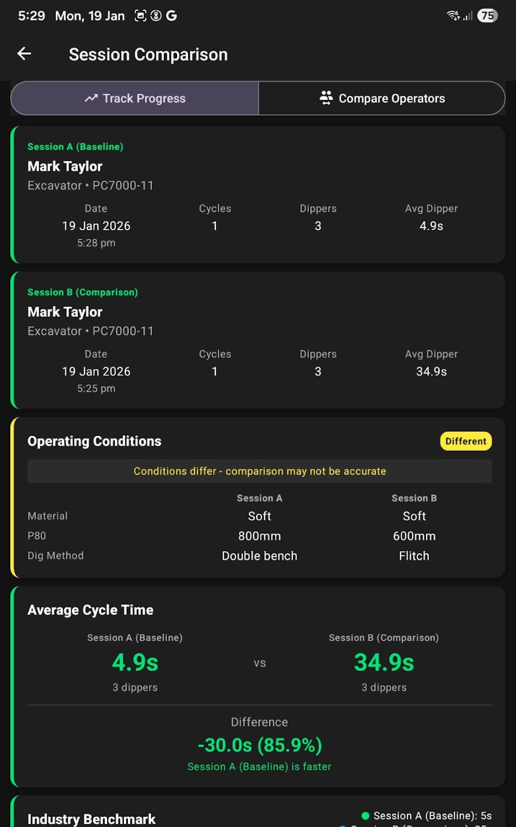This screenshot has width=516, height=827.
Task: Click the G icon in status bar
Action: [x=171, y=16]
